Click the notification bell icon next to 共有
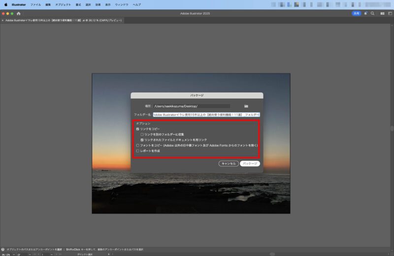The height and width of the screenshot is (256, 394). (x=365, y=13)
